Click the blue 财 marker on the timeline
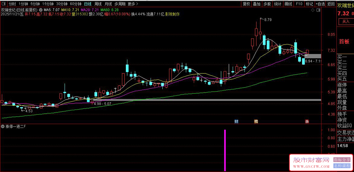This screenshot has width=354, height=172. click(x=236, y=121)
